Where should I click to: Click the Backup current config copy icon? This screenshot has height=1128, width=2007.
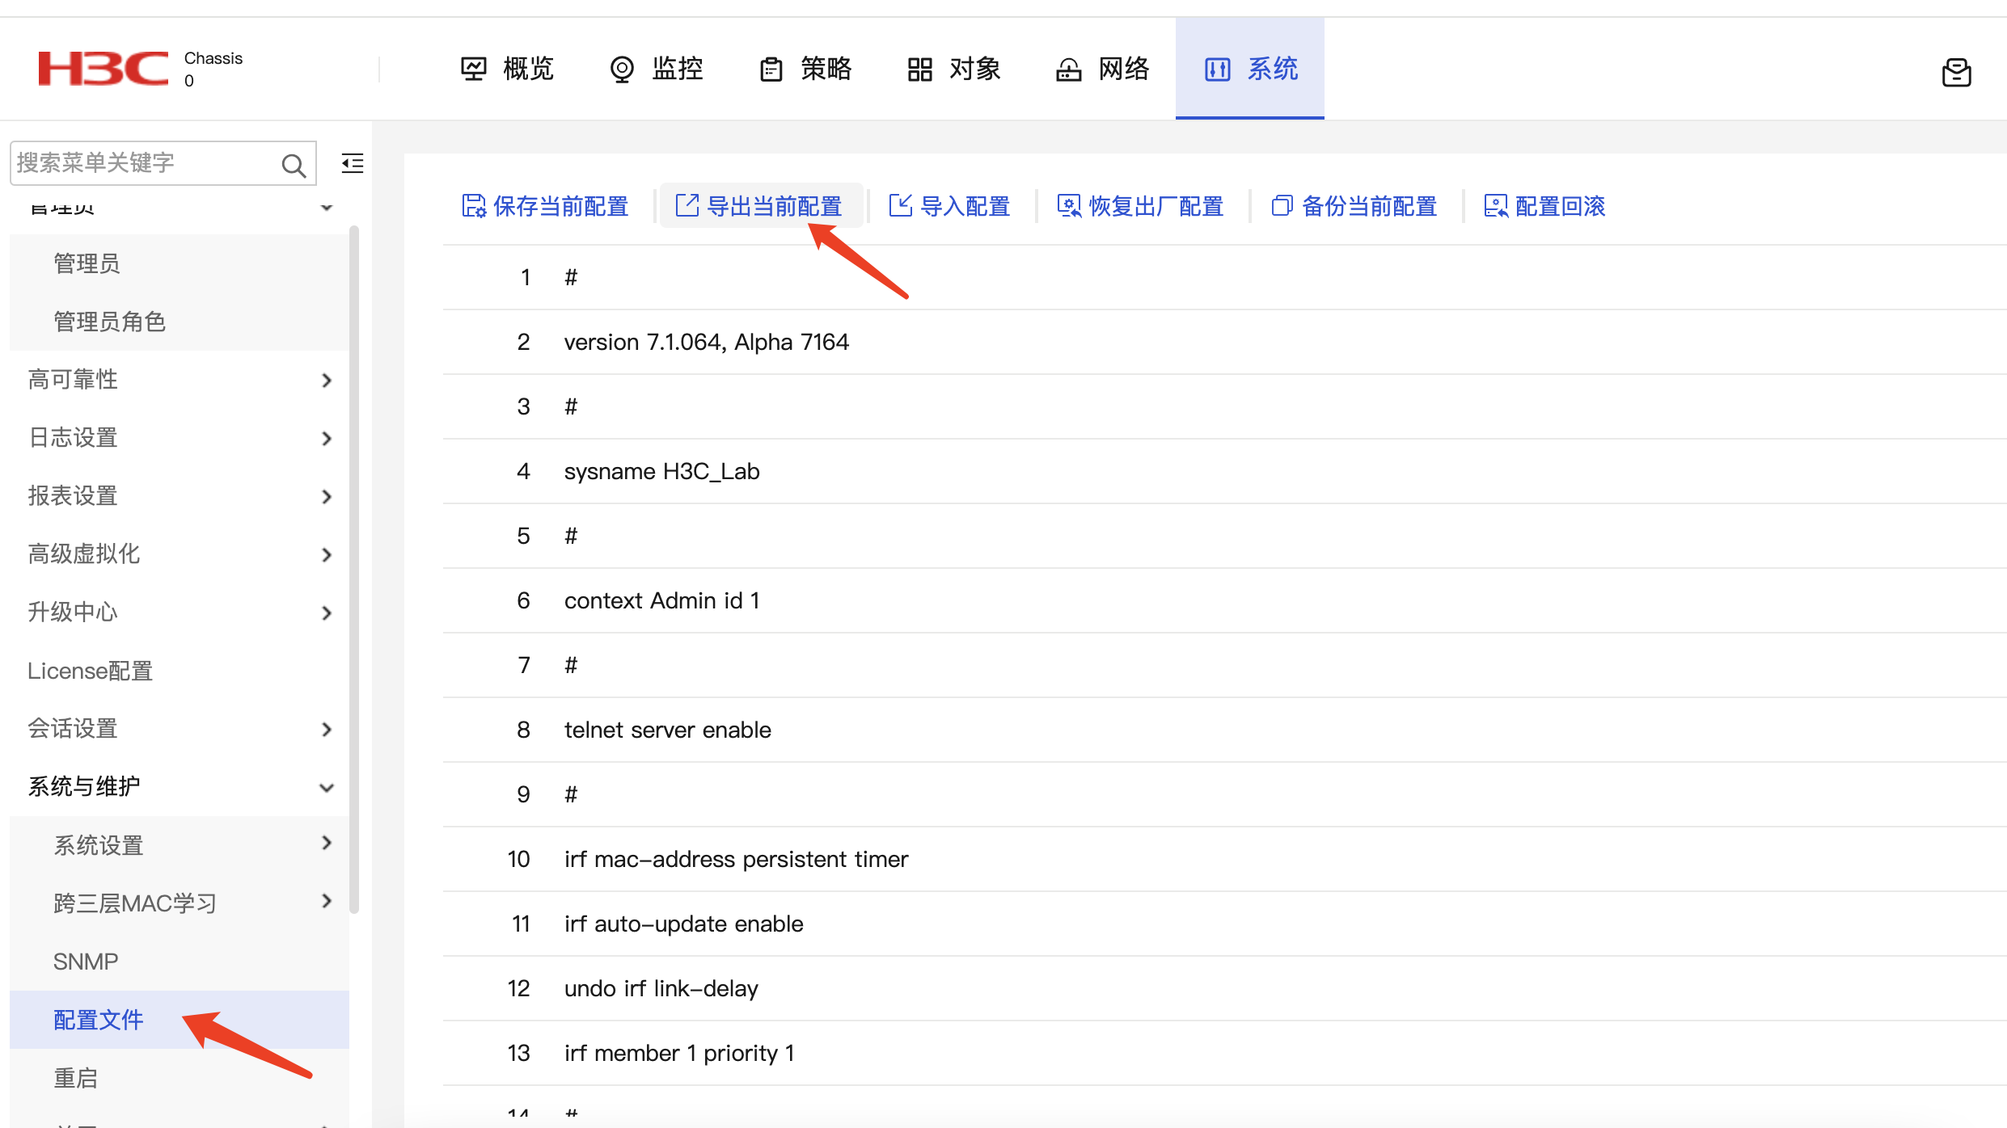tap(1282, 206)
